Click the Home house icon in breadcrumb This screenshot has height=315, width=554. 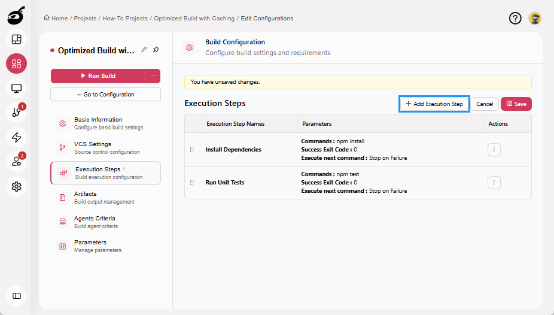coord(47,18)
